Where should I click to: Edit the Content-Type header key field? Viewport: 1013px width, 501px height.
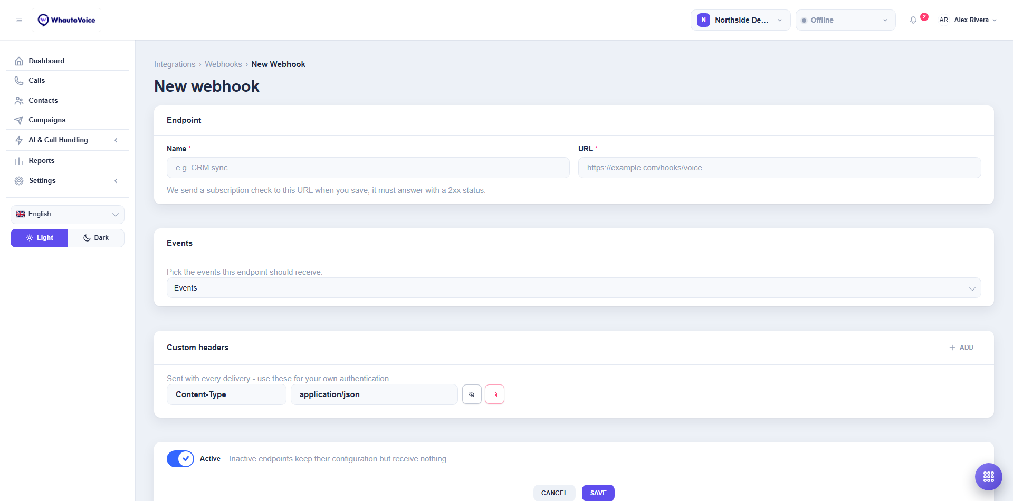226,394
